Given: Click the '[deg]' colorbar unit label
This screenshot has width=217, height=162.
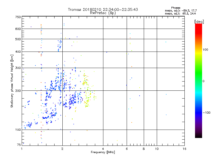Looking at the screenshot, I should click(x=199, y=22).
